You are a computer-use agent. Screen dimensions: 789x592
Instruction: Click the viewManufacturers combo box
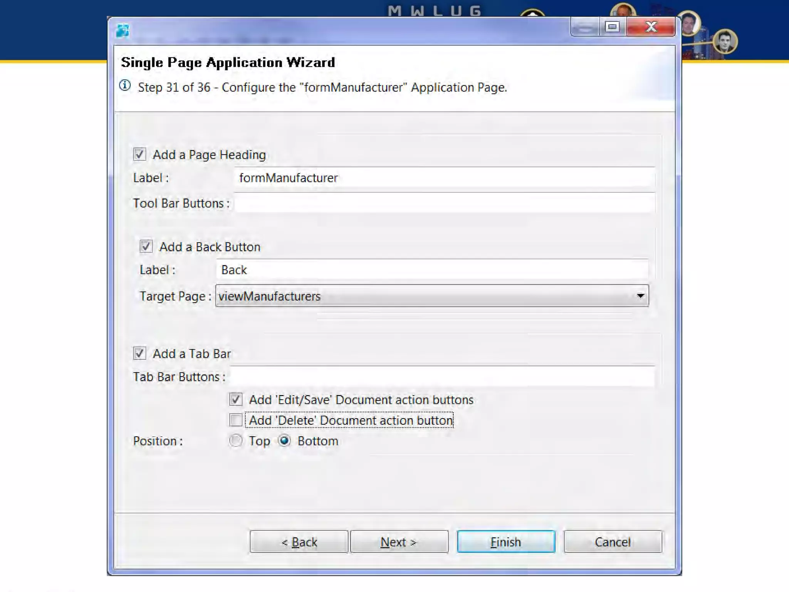[x=424, y=296]
